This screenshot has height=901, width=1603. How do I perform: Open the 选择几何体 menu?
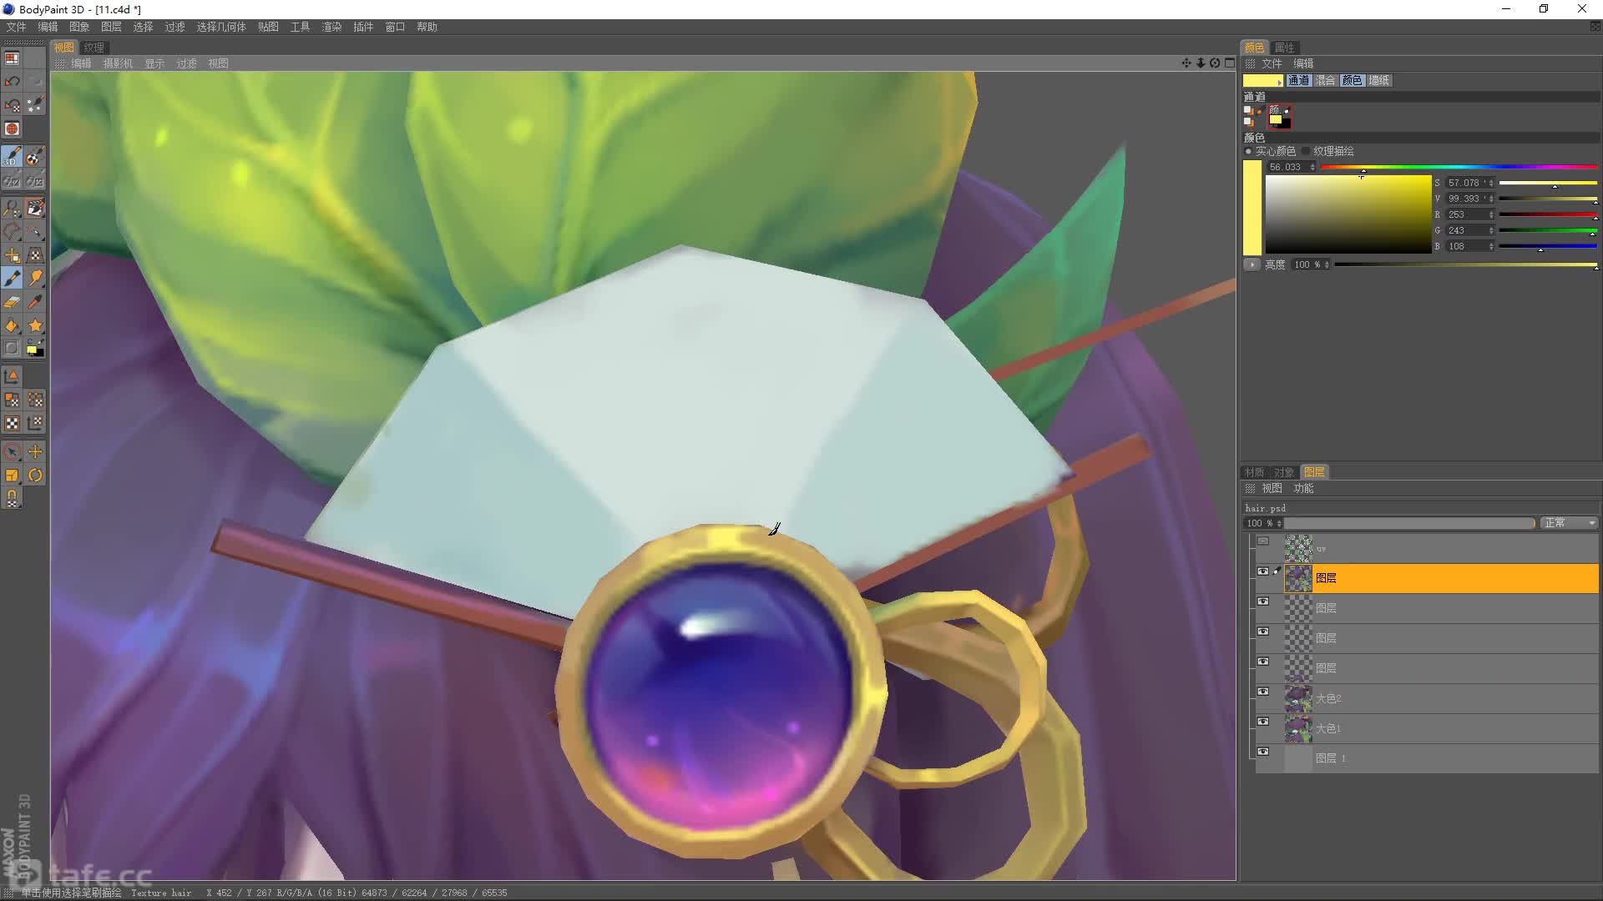click(221, 27)
